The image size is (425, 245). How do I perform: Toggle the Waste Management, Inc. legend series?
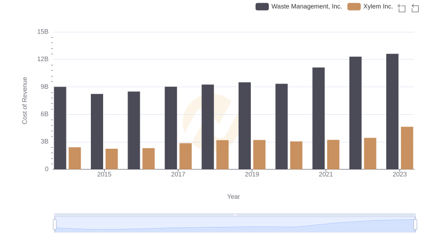(x=299, y=6)
